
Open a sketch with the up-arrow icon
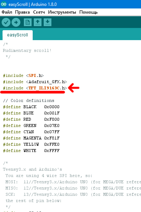37,22
